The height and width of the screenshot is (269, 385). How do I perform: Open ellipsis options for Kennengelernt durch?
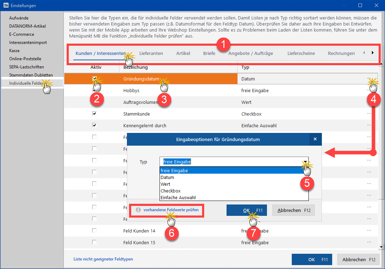pyautogui.click(x=369, y=125)
